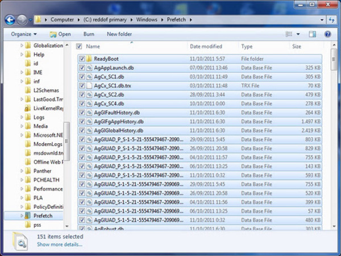Viewport: 341px width, 256px height.
Task: Select the Media folder icon
Action: [x=28, y=126]
